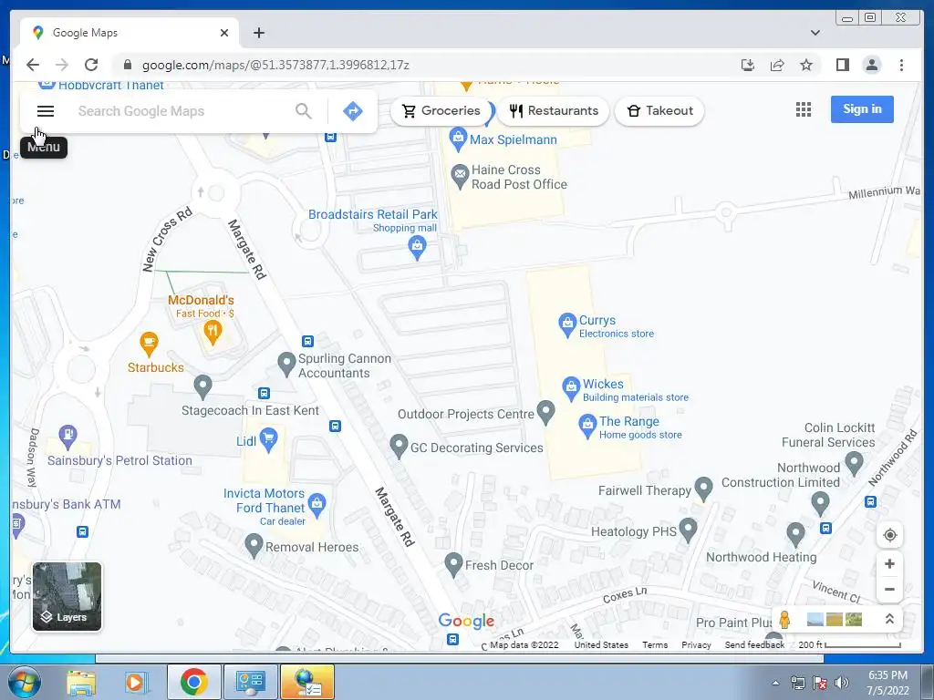Click the Wickes store marker
Viewport: 934px width, 700px height.
(571, 388)
